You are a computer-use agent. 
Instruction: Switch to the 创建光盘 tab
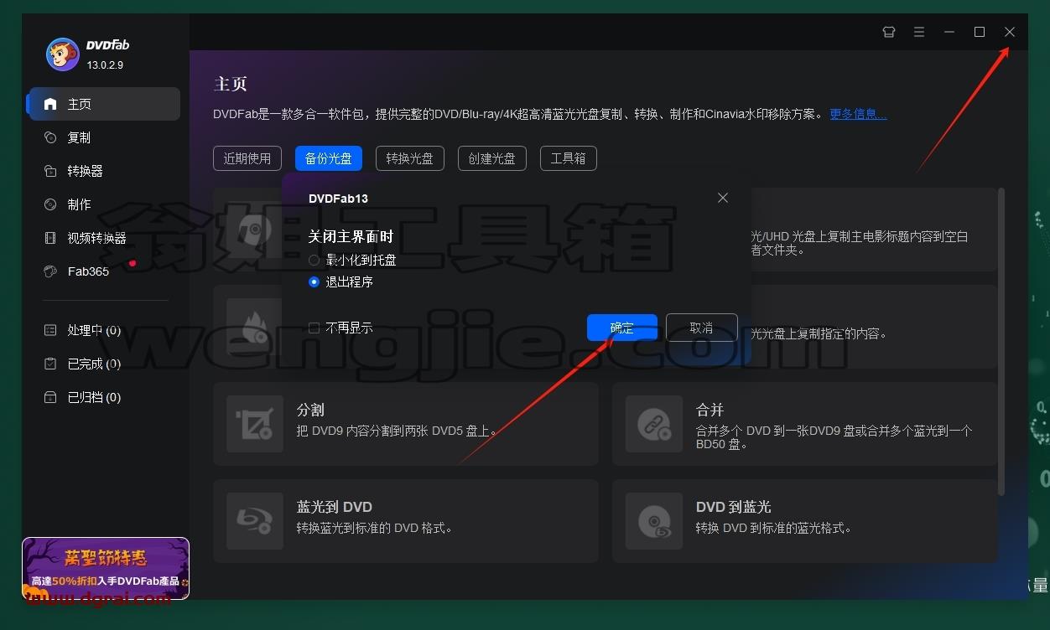coord(491,157)
